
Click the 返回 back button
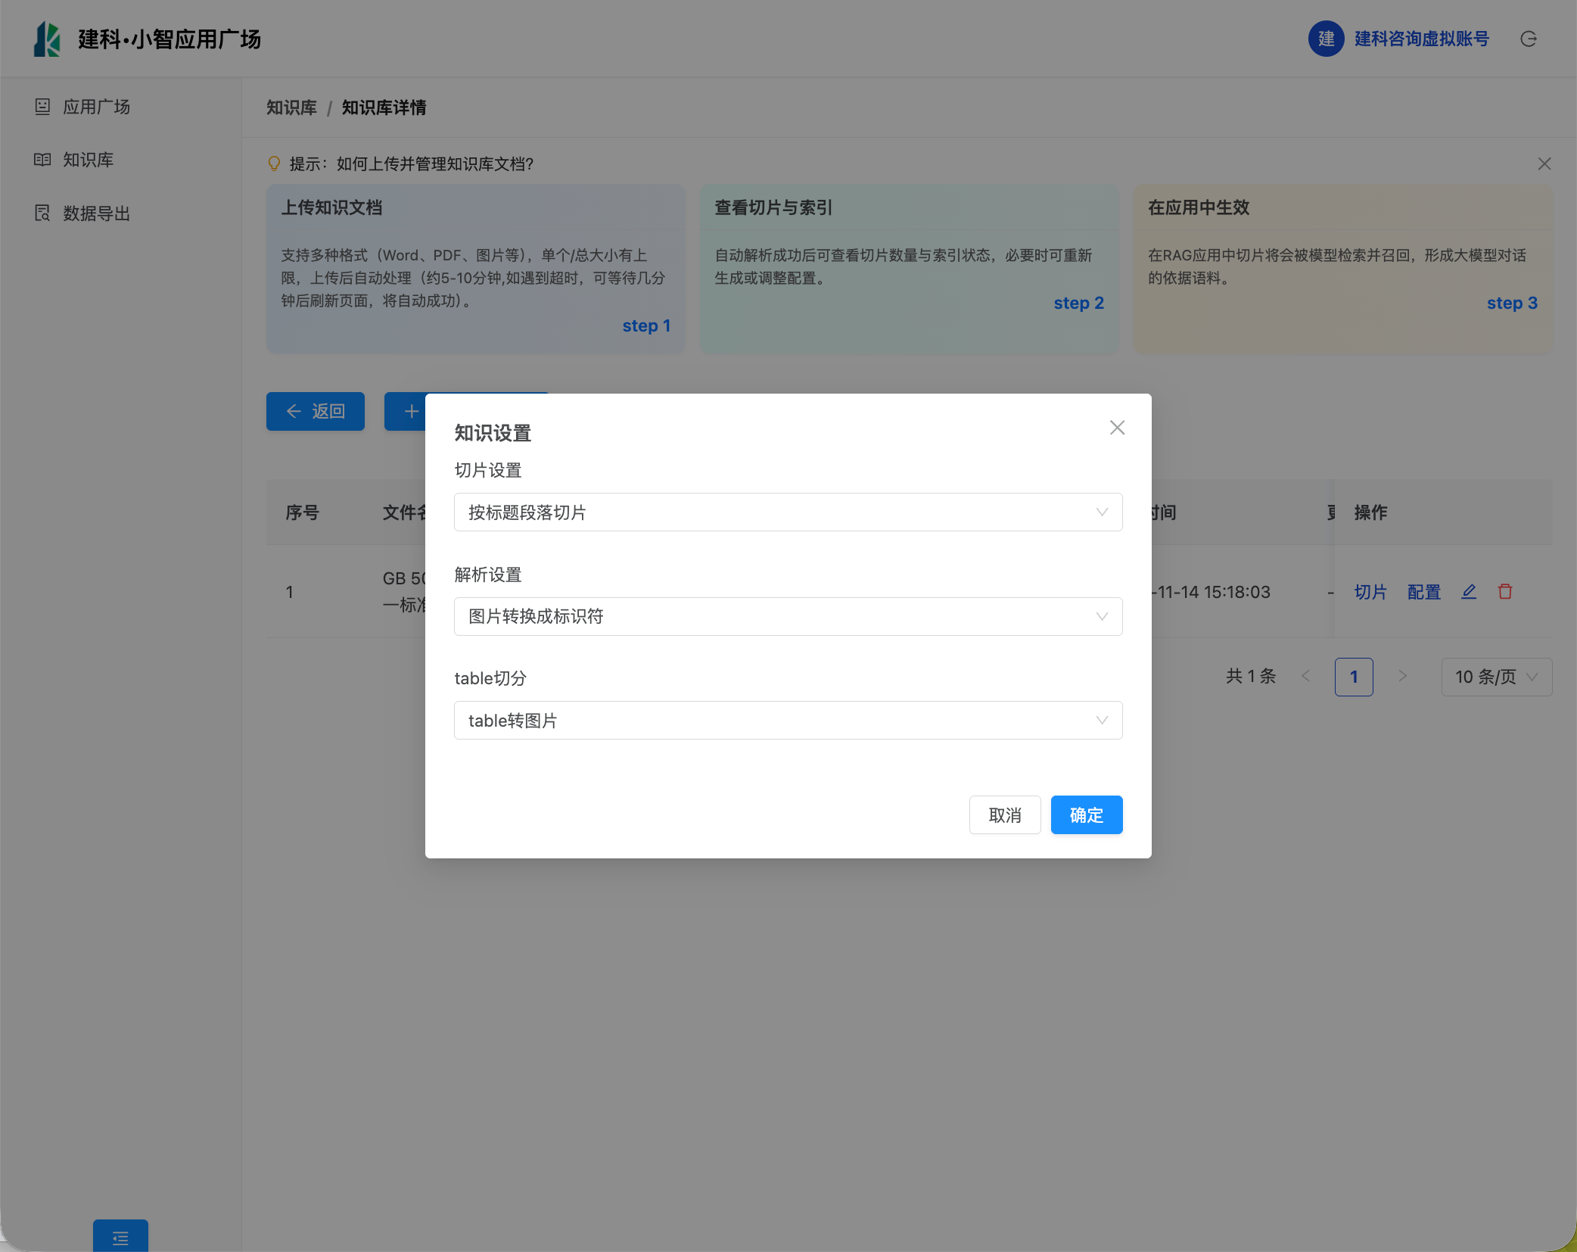click(316, 411)
